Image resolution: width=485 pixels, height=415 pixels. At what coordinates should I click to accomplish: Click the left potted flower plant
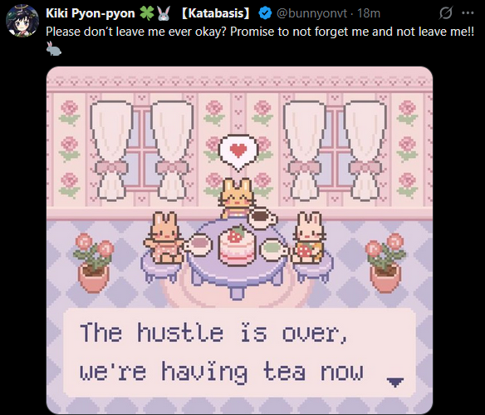93,263
